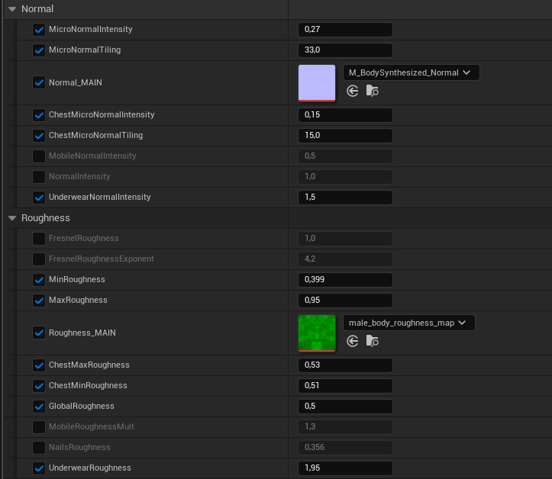Enable FresnelRoughness override
This screenshot has height=479, width=552.
click(39, 239)
